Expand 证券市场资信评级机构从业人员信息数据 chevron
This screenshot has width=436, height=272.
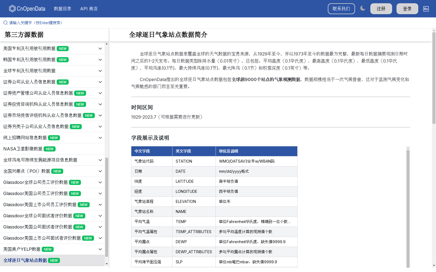[100, 115]
